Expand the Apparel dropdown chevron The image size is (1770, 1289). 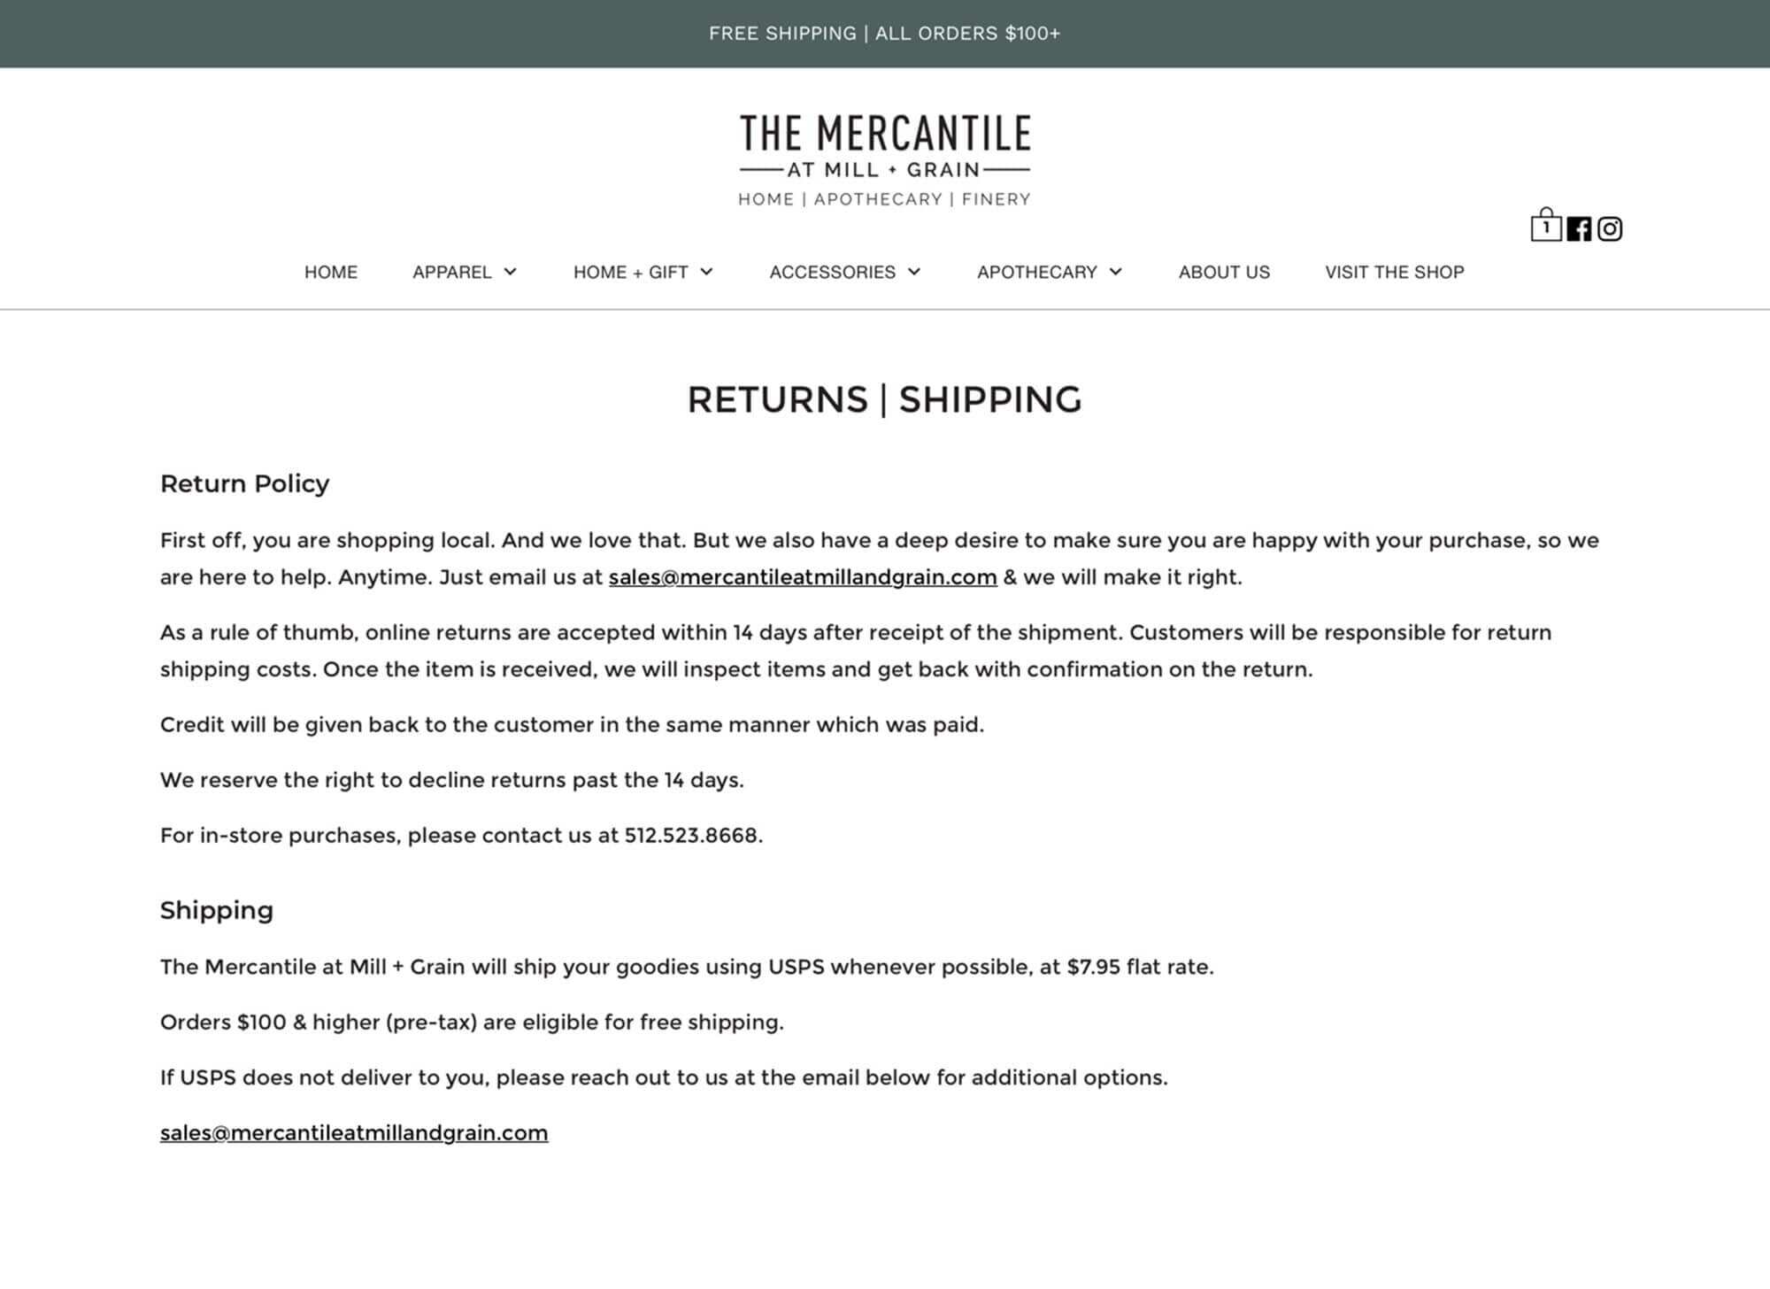coord(511,272)
